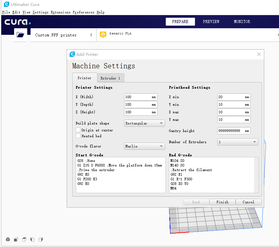Viewport: 279px width, 247px height.
Task: Click the Cura logo in the header
Action: click(x=18, y=22)
